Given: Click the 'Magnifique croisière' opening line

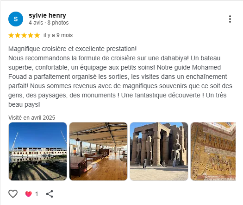Looking at the screenshot, I should pyautogui.click(x=72, y=49).
